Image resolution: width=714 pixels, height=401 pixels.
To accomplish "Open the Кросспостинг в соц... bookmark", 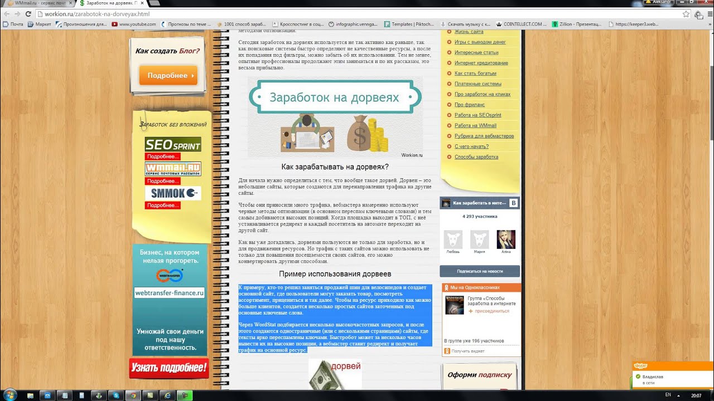I will pyautogui.click(x=298, y=25).
